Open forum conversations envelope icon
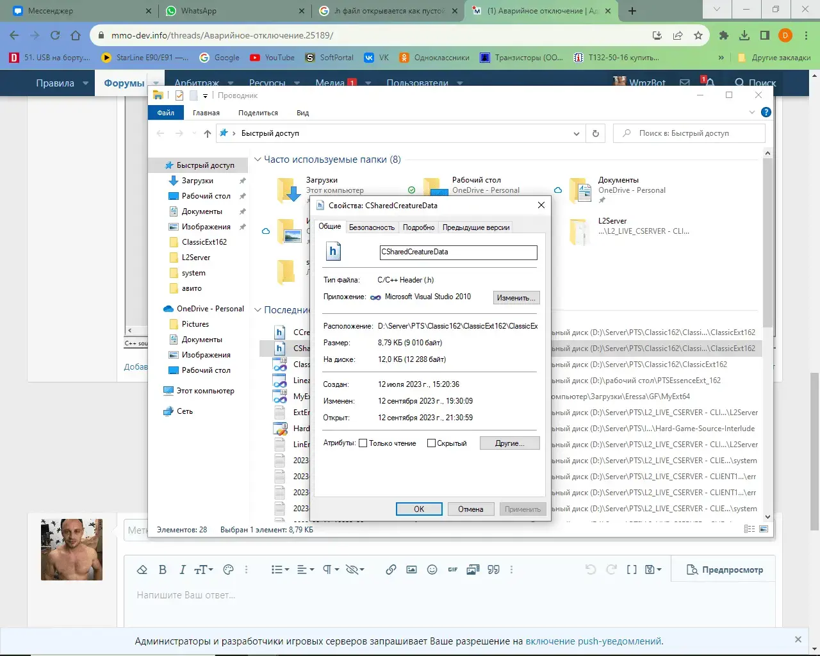The height and width of the screenshot is (656, 820). [685, 83]
